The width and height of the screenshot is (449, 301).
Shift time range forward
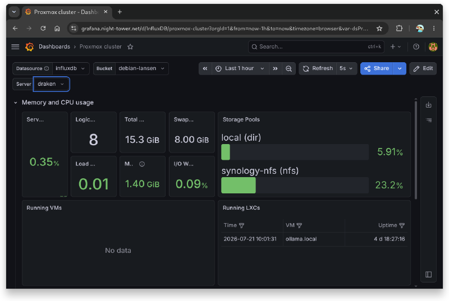(x=275, y=68)
